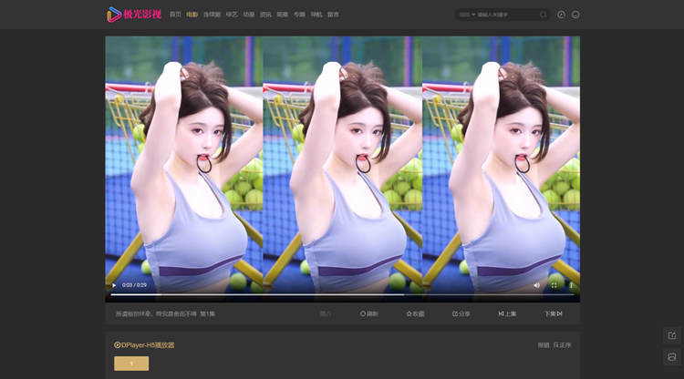Go to the 动漫 navigation item
Screen dimensions: 684x379
point(249,15)
